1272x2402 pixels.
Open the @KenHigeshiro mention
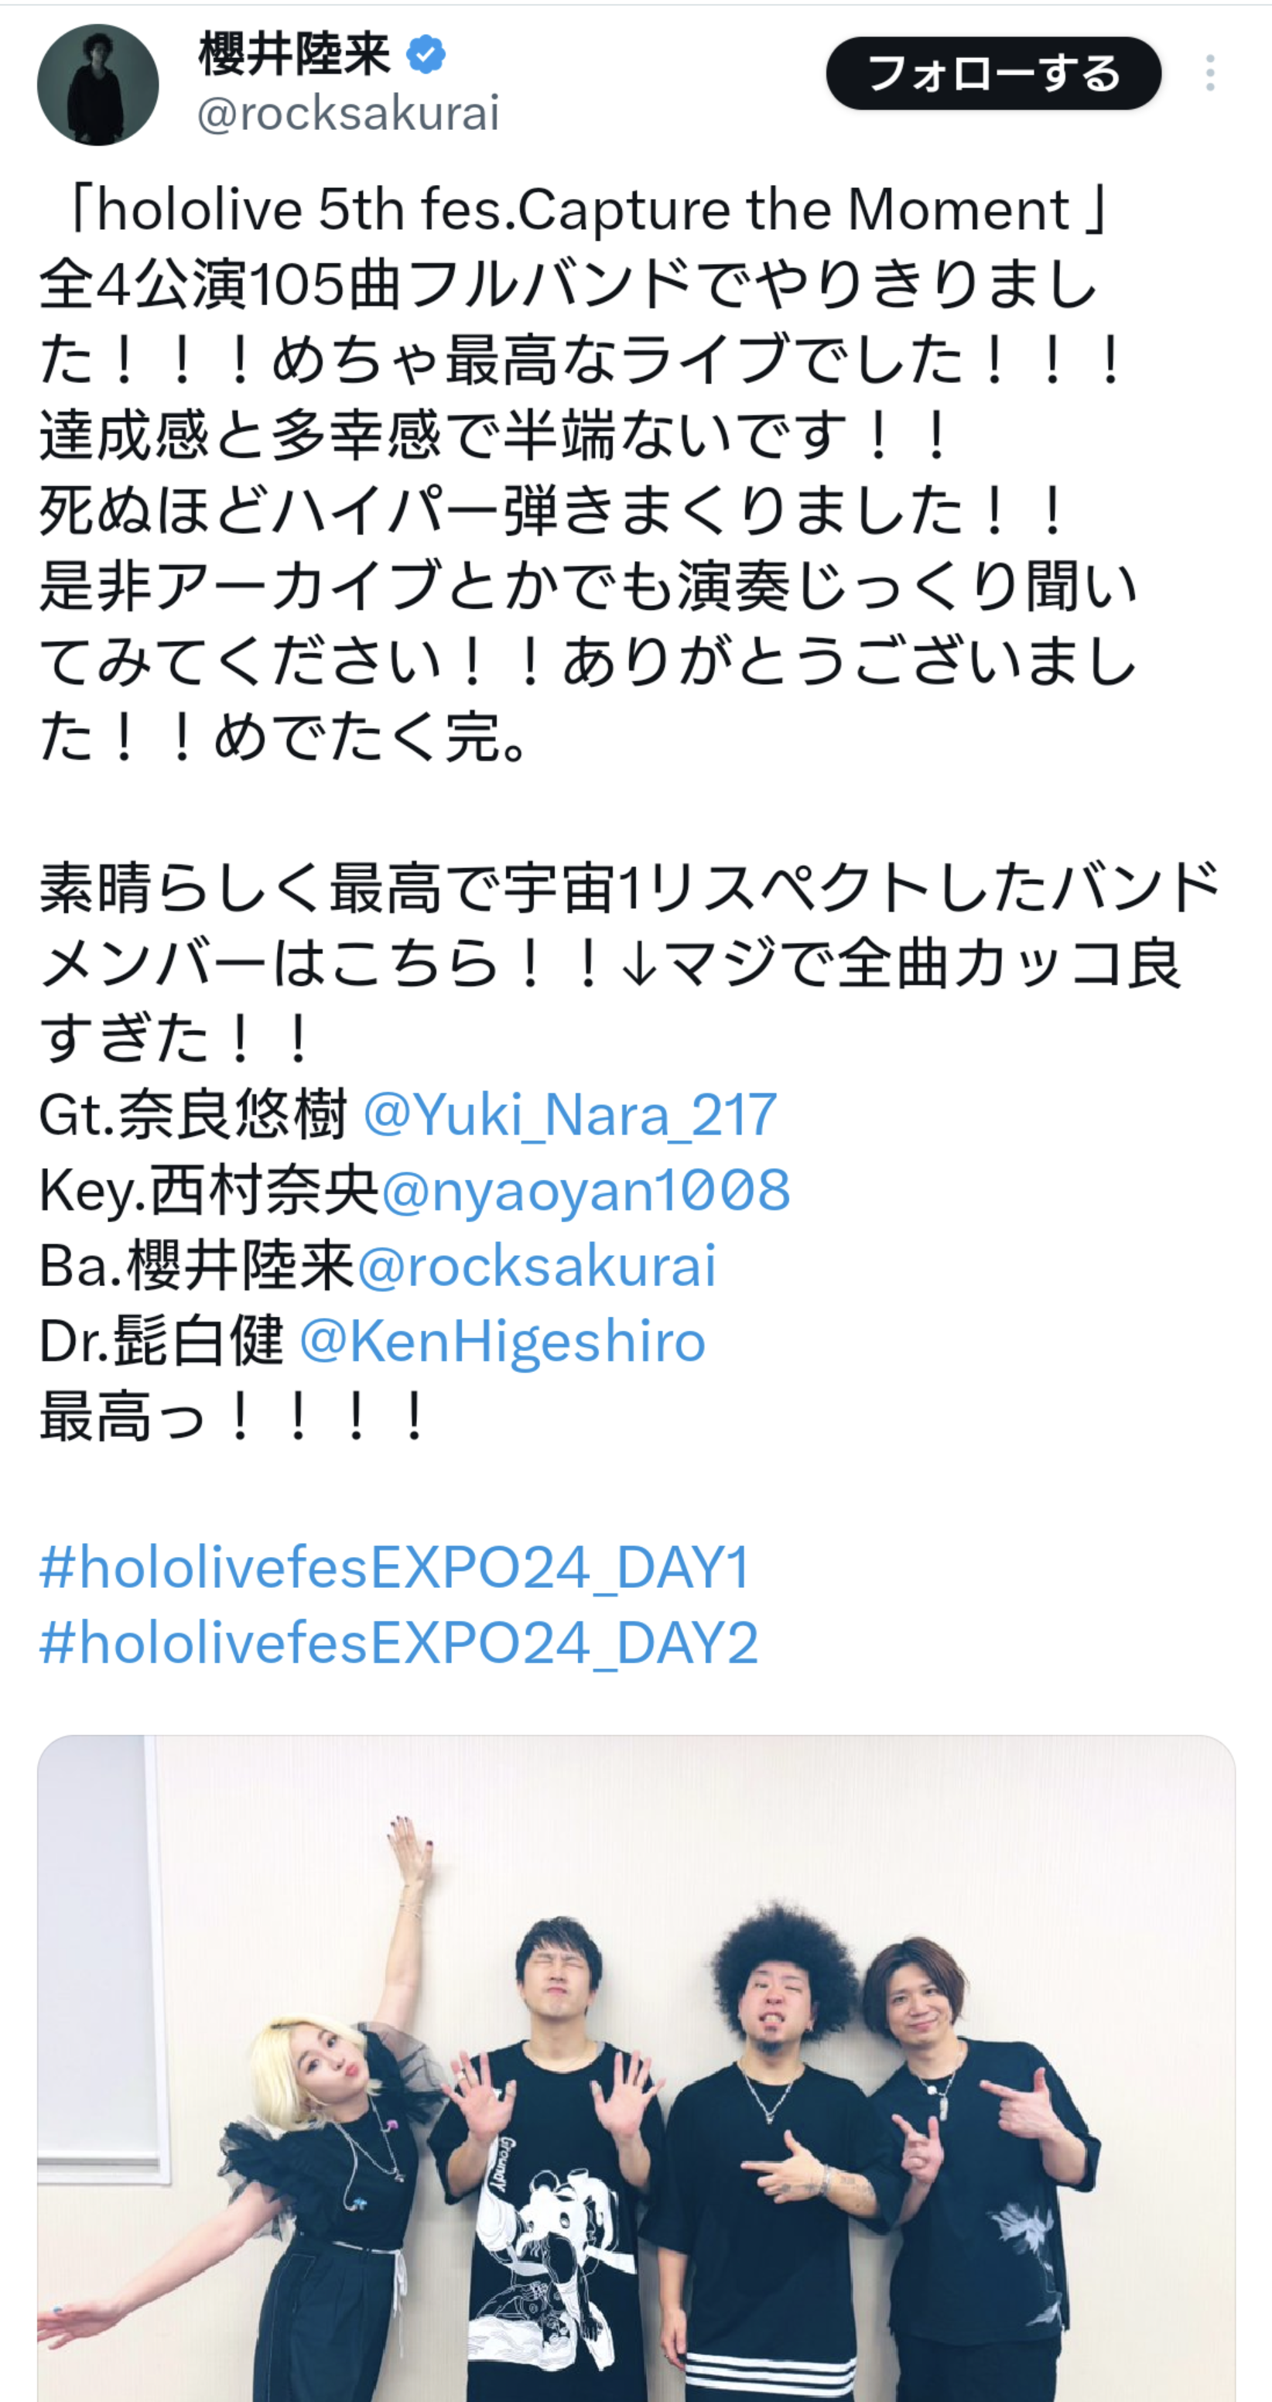(503, 1341)
